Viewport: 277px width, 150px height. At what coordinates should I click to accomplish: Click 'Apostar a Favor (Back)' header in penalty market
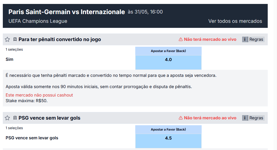click(x=168, y=51)
